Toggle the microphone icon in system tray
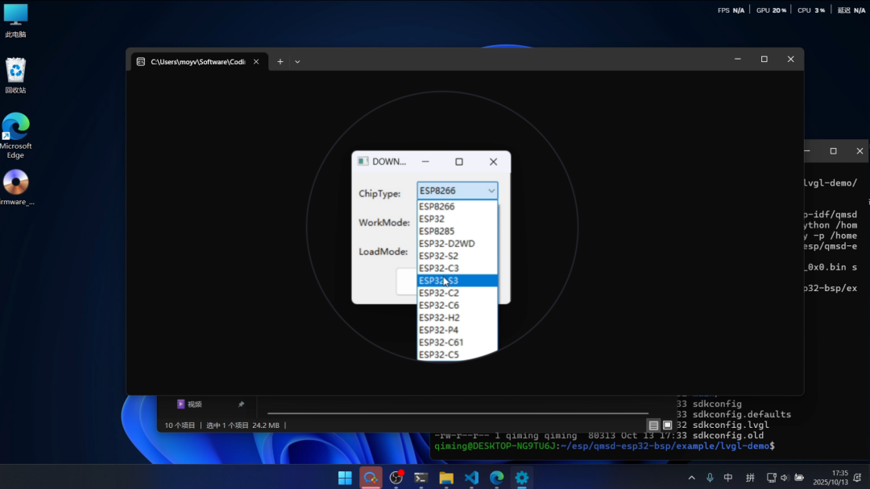This screenshot has height=489, width=870. 710,478
